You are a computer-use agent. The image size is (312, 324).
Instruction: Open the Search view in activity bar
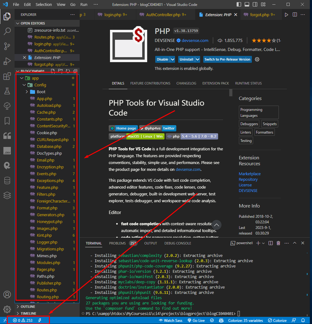coord(7,31)
